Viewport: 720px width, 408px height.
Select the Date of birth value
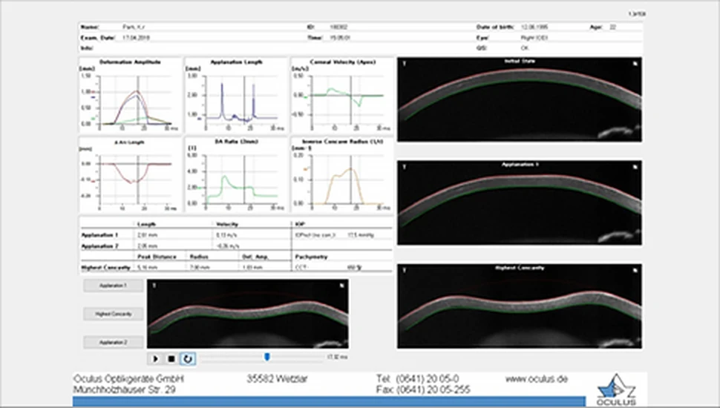point(534,27)
